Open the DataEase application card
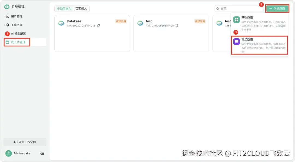Image resolution: width=295 pixels, height=162 pixels. point(92,34)
